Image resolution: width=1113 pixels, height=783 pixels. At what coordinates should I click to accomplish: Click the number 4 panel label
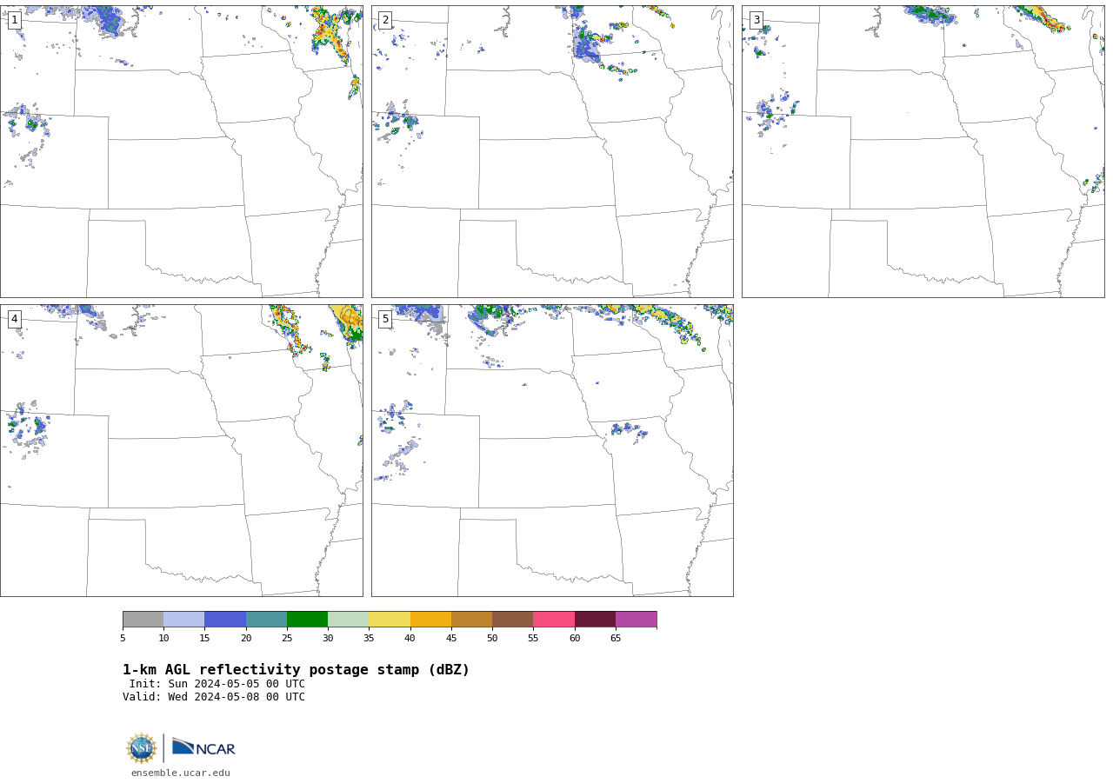point(15,319)
